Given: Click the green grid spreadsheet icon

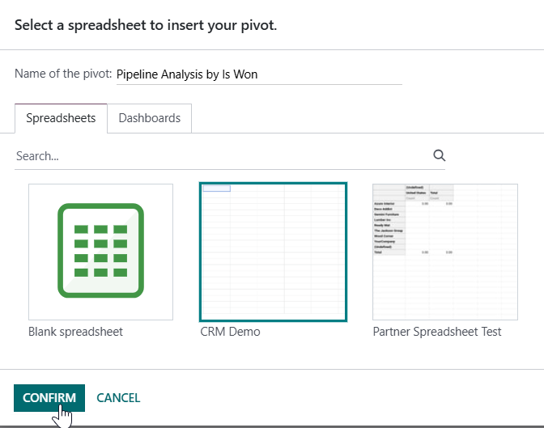Looking at the screenshot, I should 100,251.
